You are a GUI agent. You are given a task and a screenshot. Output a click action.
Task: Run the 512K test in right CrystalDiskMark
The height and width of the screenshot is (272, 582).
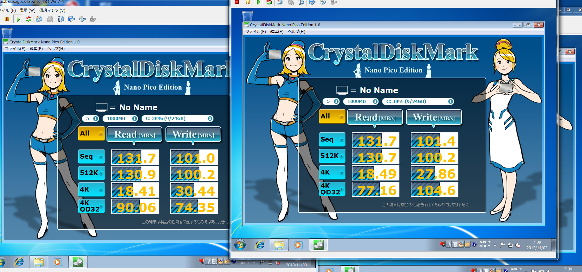332,156
